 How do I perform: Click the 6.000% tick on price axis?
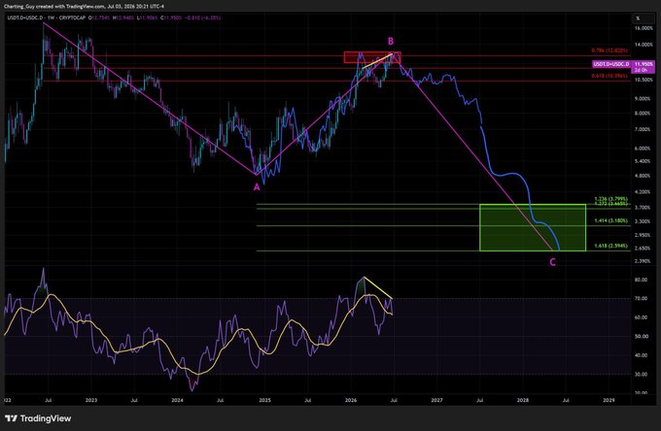click(x=644, y=149)
